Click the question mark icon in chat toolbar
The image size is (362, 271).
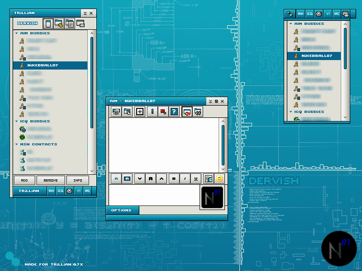pyautogui.click(x=174, y=112)
